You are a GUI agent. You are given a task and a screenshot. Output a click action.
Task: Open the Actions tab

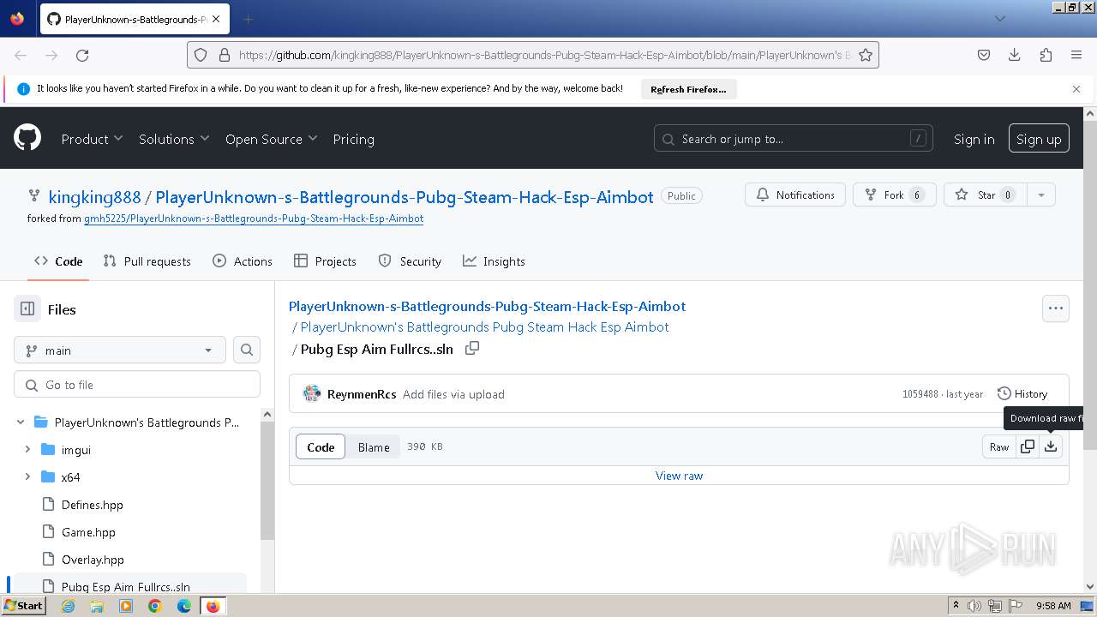click(x=243, y=261)
